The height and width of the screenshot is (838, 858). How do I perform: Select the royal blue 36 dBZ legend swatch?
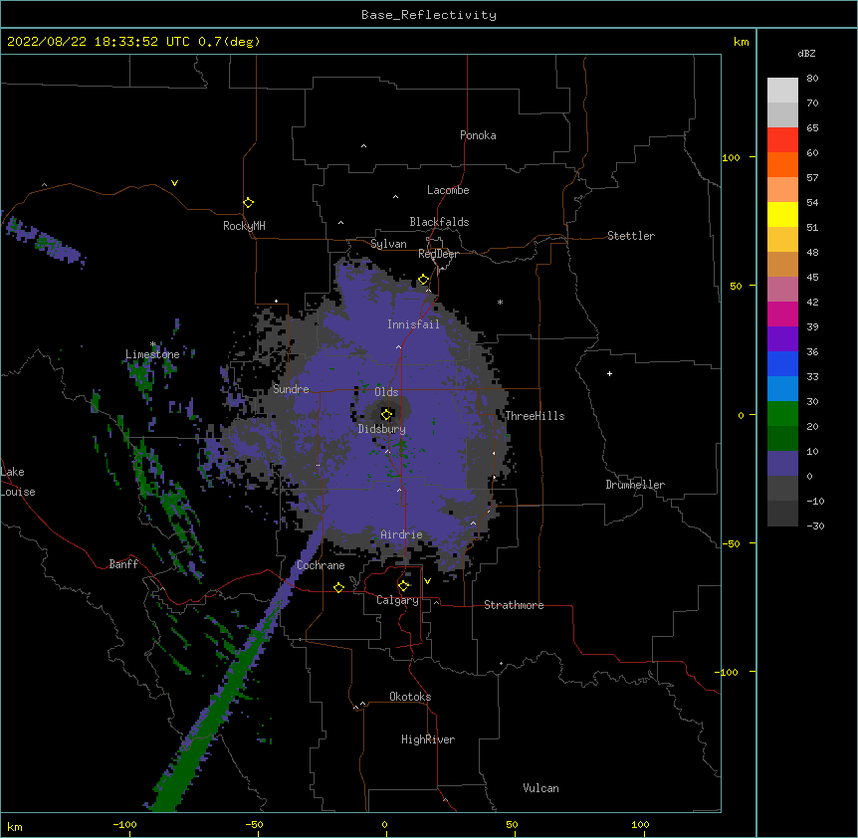click(x=782, y=363)
